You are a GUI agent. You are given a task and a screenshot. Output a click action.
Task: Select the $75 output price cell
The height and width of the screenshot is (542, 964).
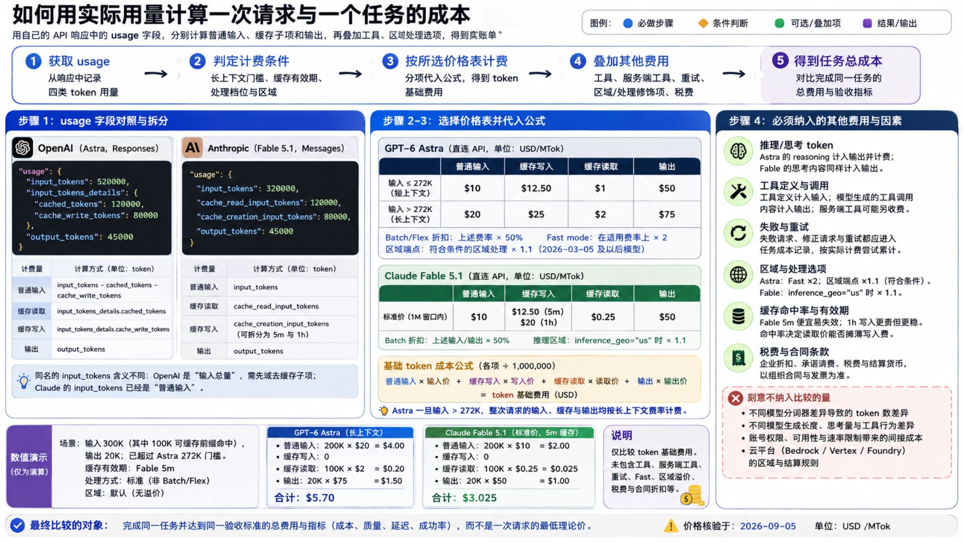coord(667,214)
